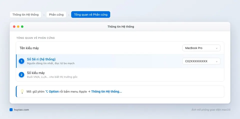Click the Thông tin Hệ thống breadcrumb
The height and width of the screenshot is (119, 240).
pyautogui.click(x=25, y=14)
